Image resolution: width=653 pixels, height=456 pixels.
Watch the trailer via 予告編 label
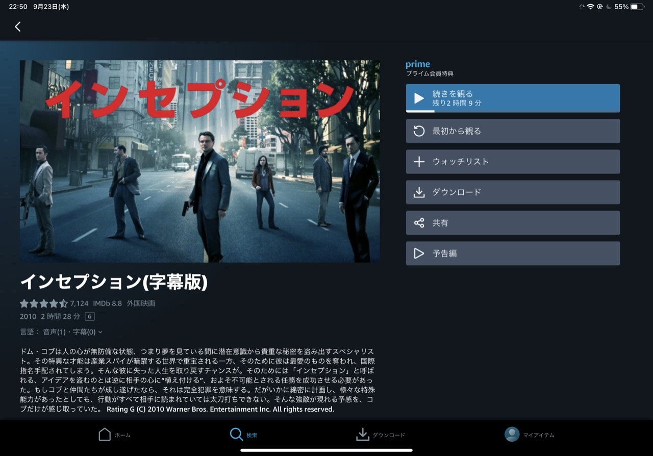[x=444, y=254]
